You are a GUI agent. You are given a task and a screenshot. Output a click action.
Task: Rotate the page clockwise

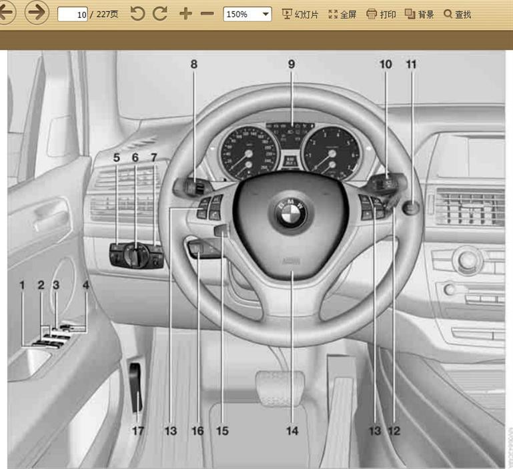point(160,14)
